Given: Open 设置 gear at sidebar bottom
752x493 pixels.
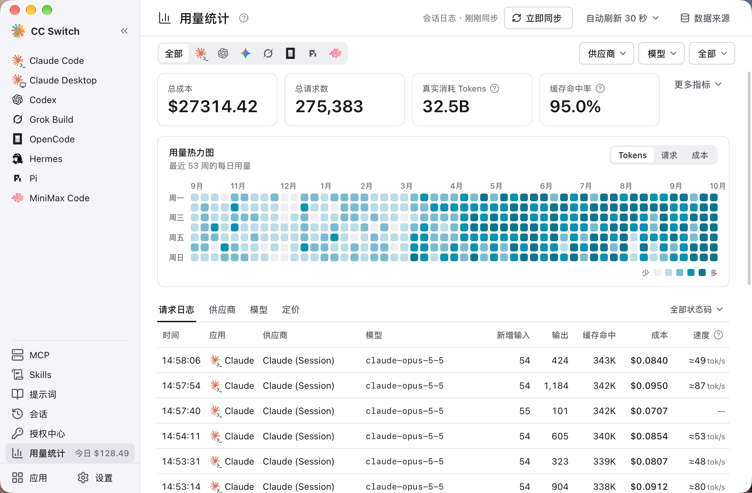Looking at the screenshot, I should click(95, 478).
